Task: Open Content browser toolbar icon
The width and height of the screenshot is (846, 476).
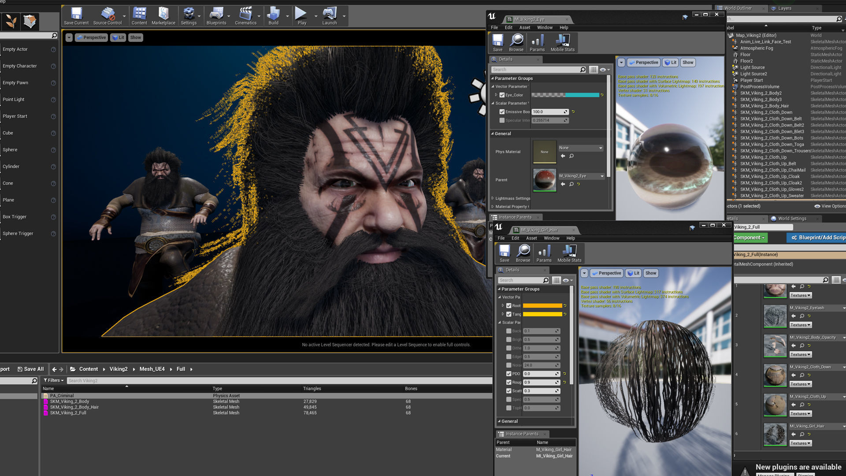Action: pos(139,16)
